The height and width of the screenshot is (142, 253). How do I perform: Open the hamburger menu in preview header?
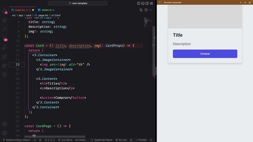click(x=250, y=2)
